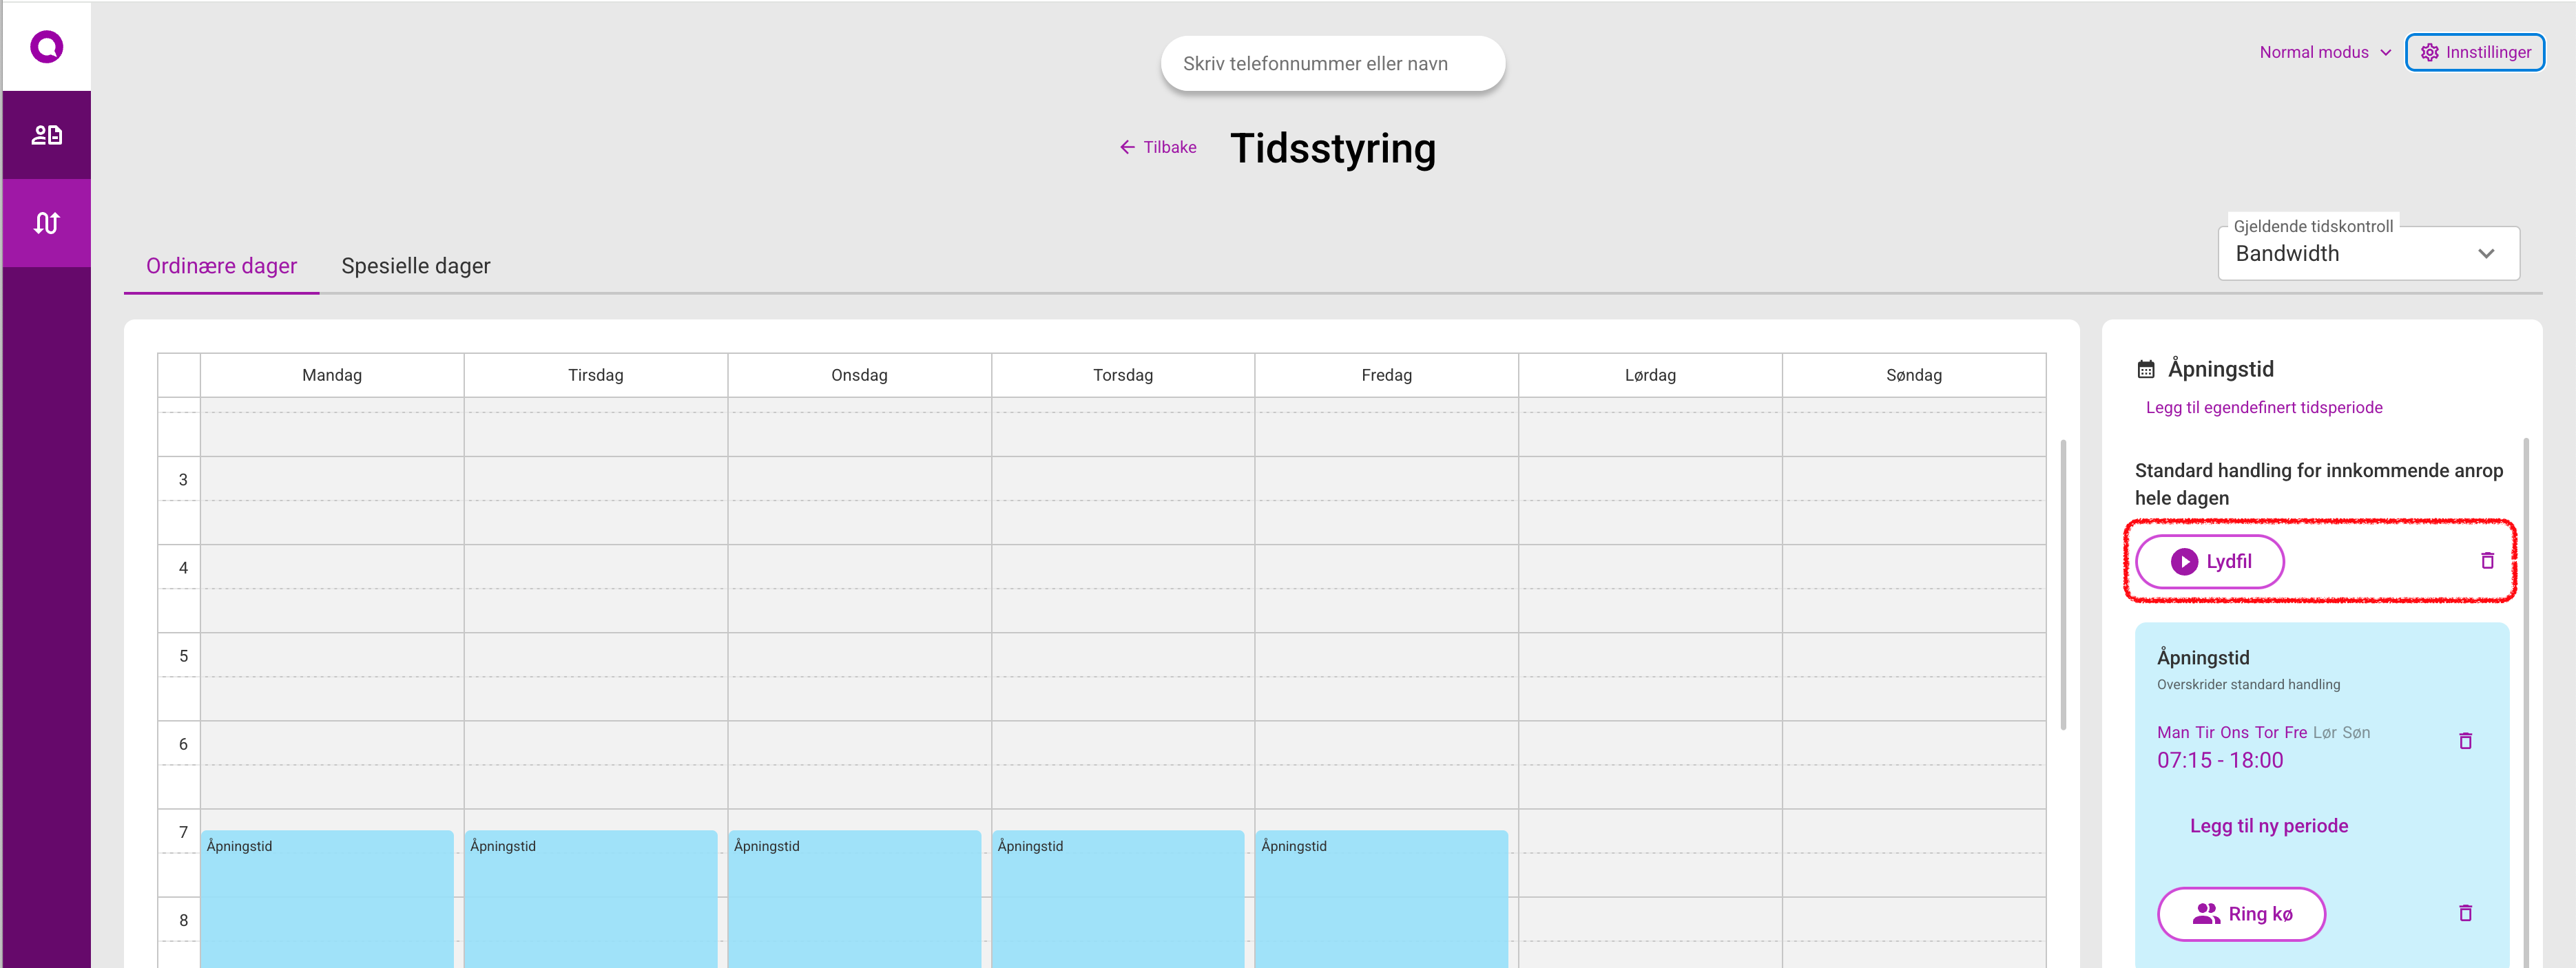Open the contacts sidebar icon

coord(46,135)
